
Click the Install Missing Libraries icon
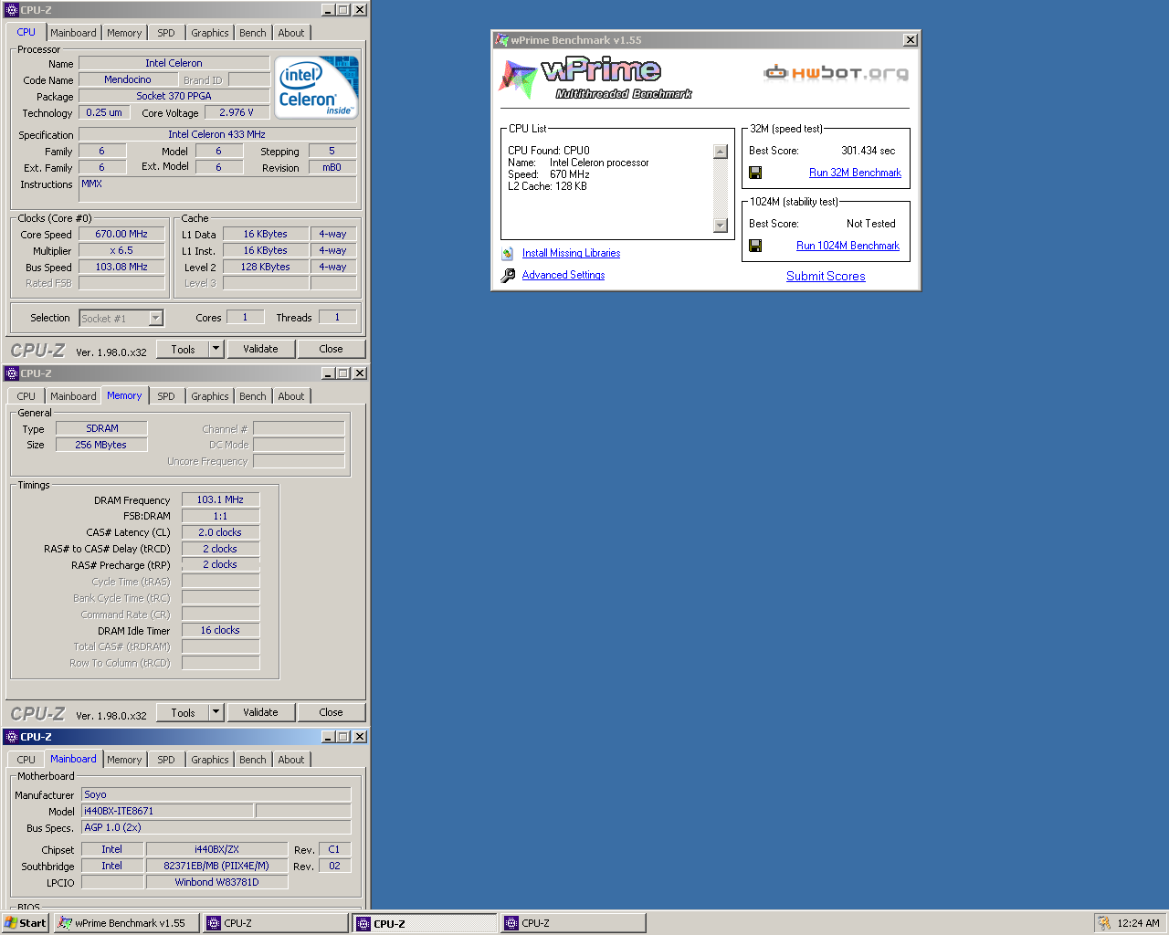pyautogui.click(x=507, y=254)
